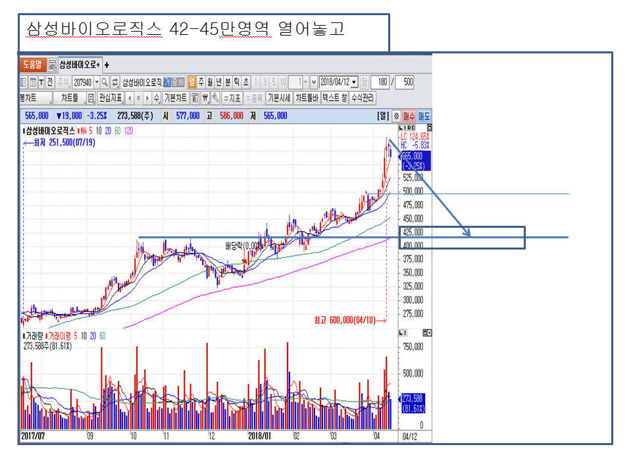Click the stock code search magnifier icon
The width and height of the screenshot is (633, 476).
105,82
